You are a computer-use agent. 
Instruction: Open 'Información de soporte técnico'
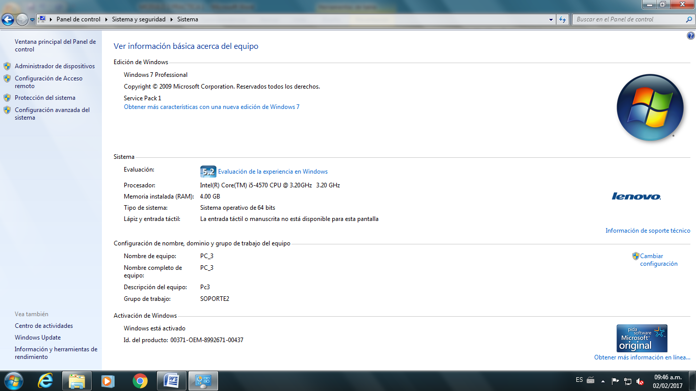(648, 231)
